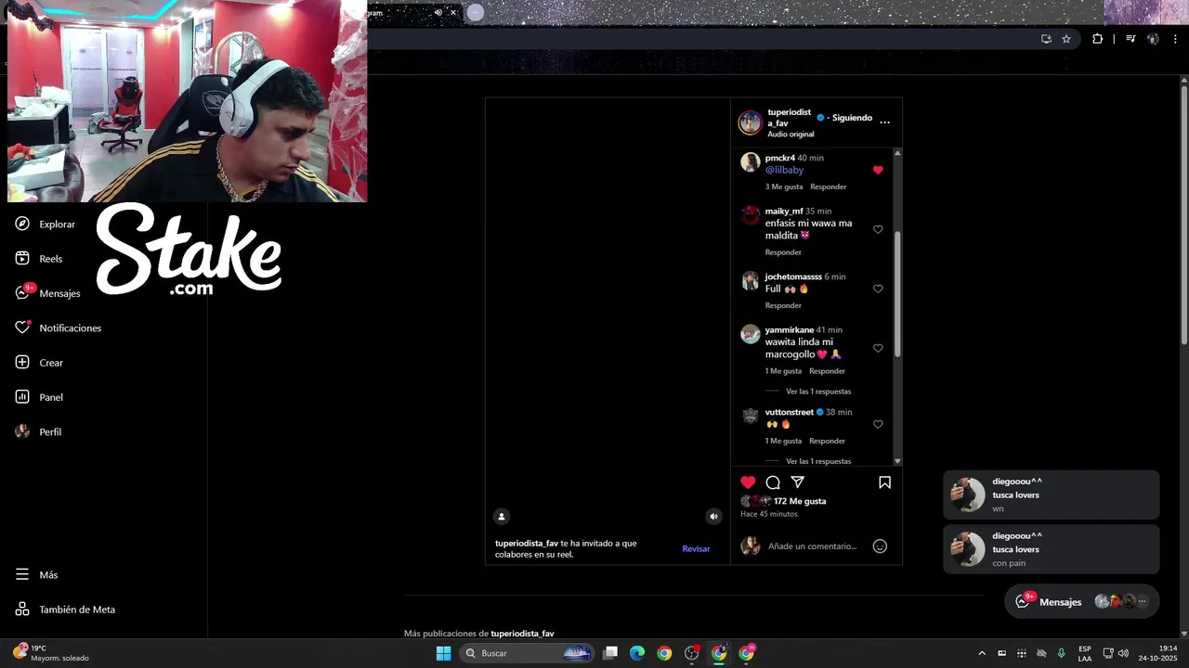Viewport: 1189px width, 668px height.
Task: Open first diegooou tusca lovers notification
Action: 1052,495
